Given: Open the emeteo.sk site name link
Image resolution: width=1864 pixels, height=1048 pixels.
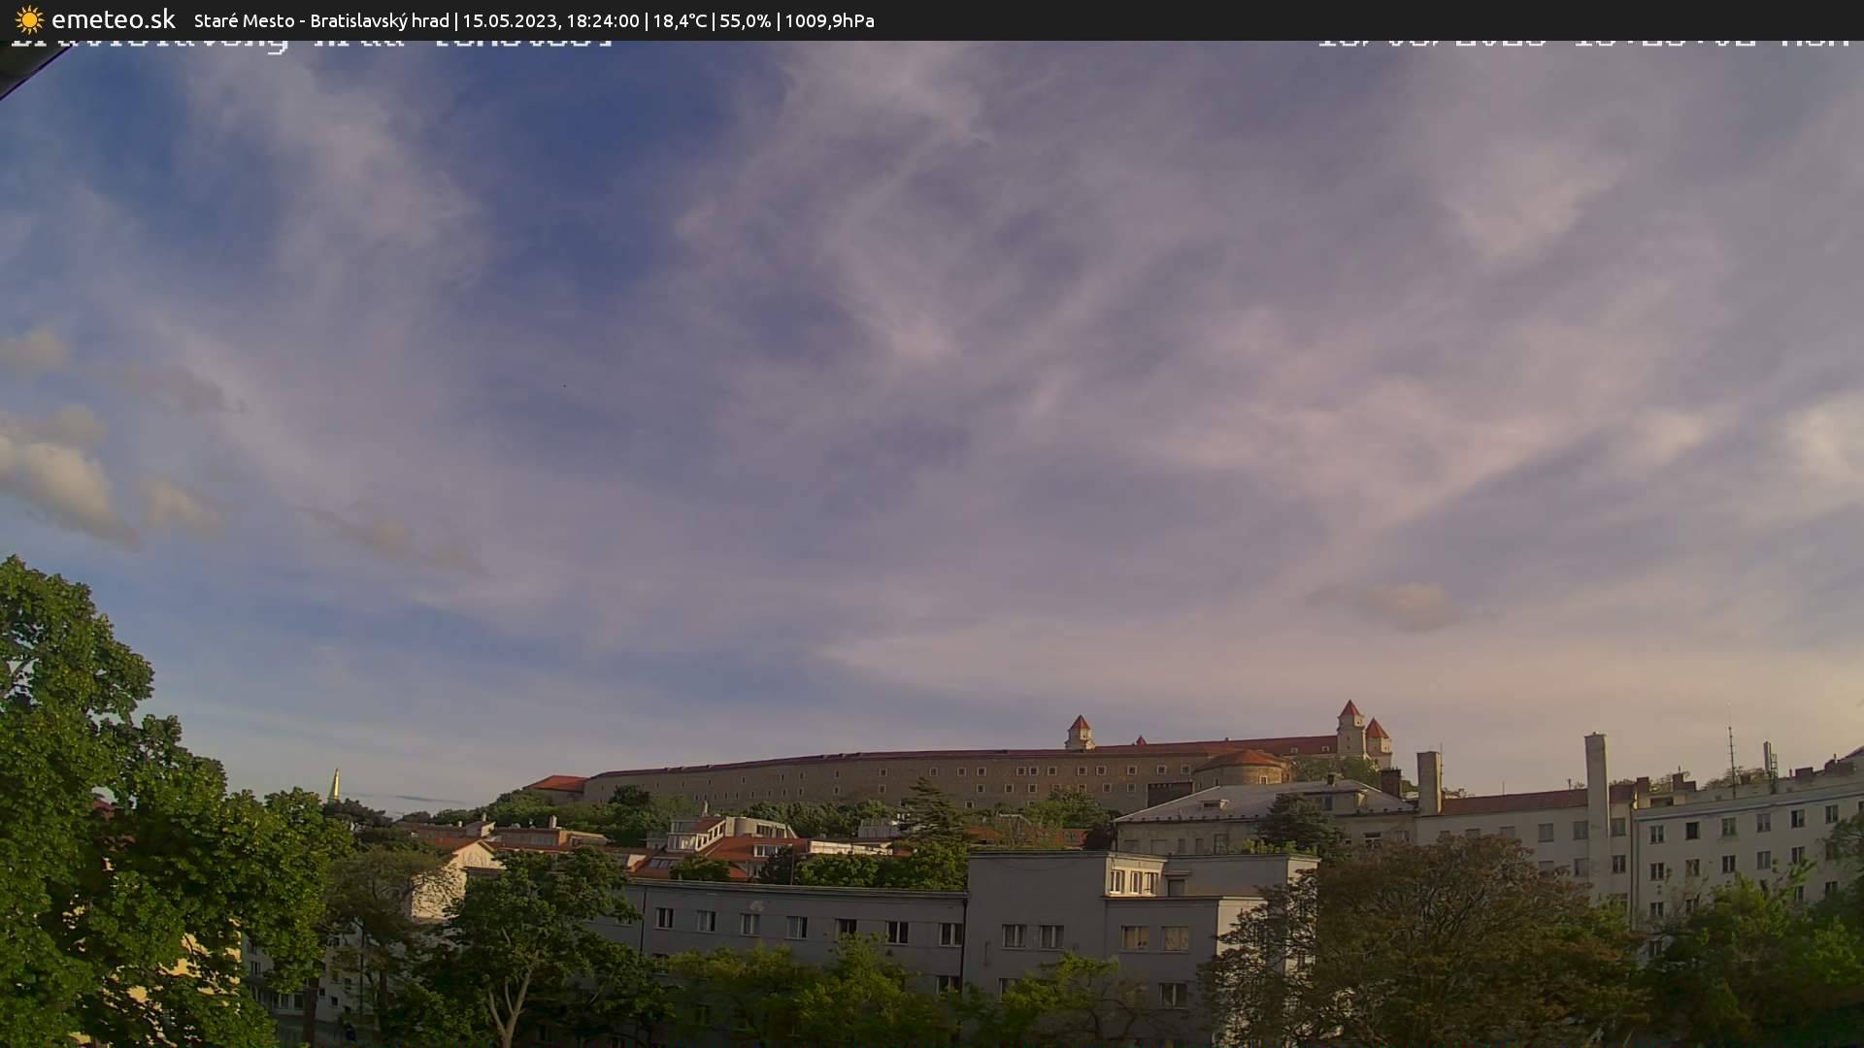Looking at the screenshot, I should (114, 19).
